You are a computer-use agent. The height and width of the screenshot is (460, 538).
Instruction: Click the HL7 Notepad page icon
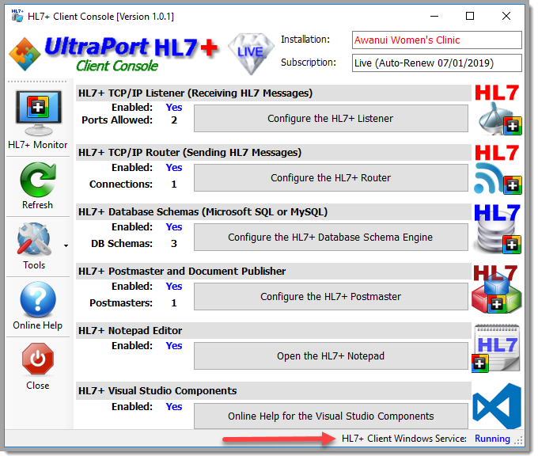[x=497, y=348]
